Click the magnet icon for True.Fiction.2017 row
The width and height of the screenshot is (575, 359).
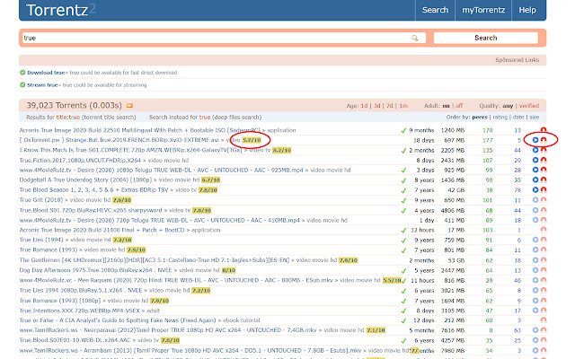coord(544,160)
